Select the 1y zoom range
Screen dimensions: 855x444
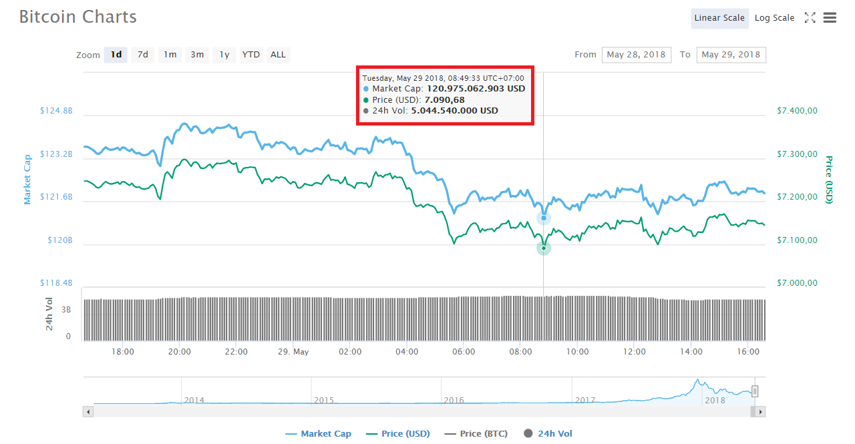point(224,55)
